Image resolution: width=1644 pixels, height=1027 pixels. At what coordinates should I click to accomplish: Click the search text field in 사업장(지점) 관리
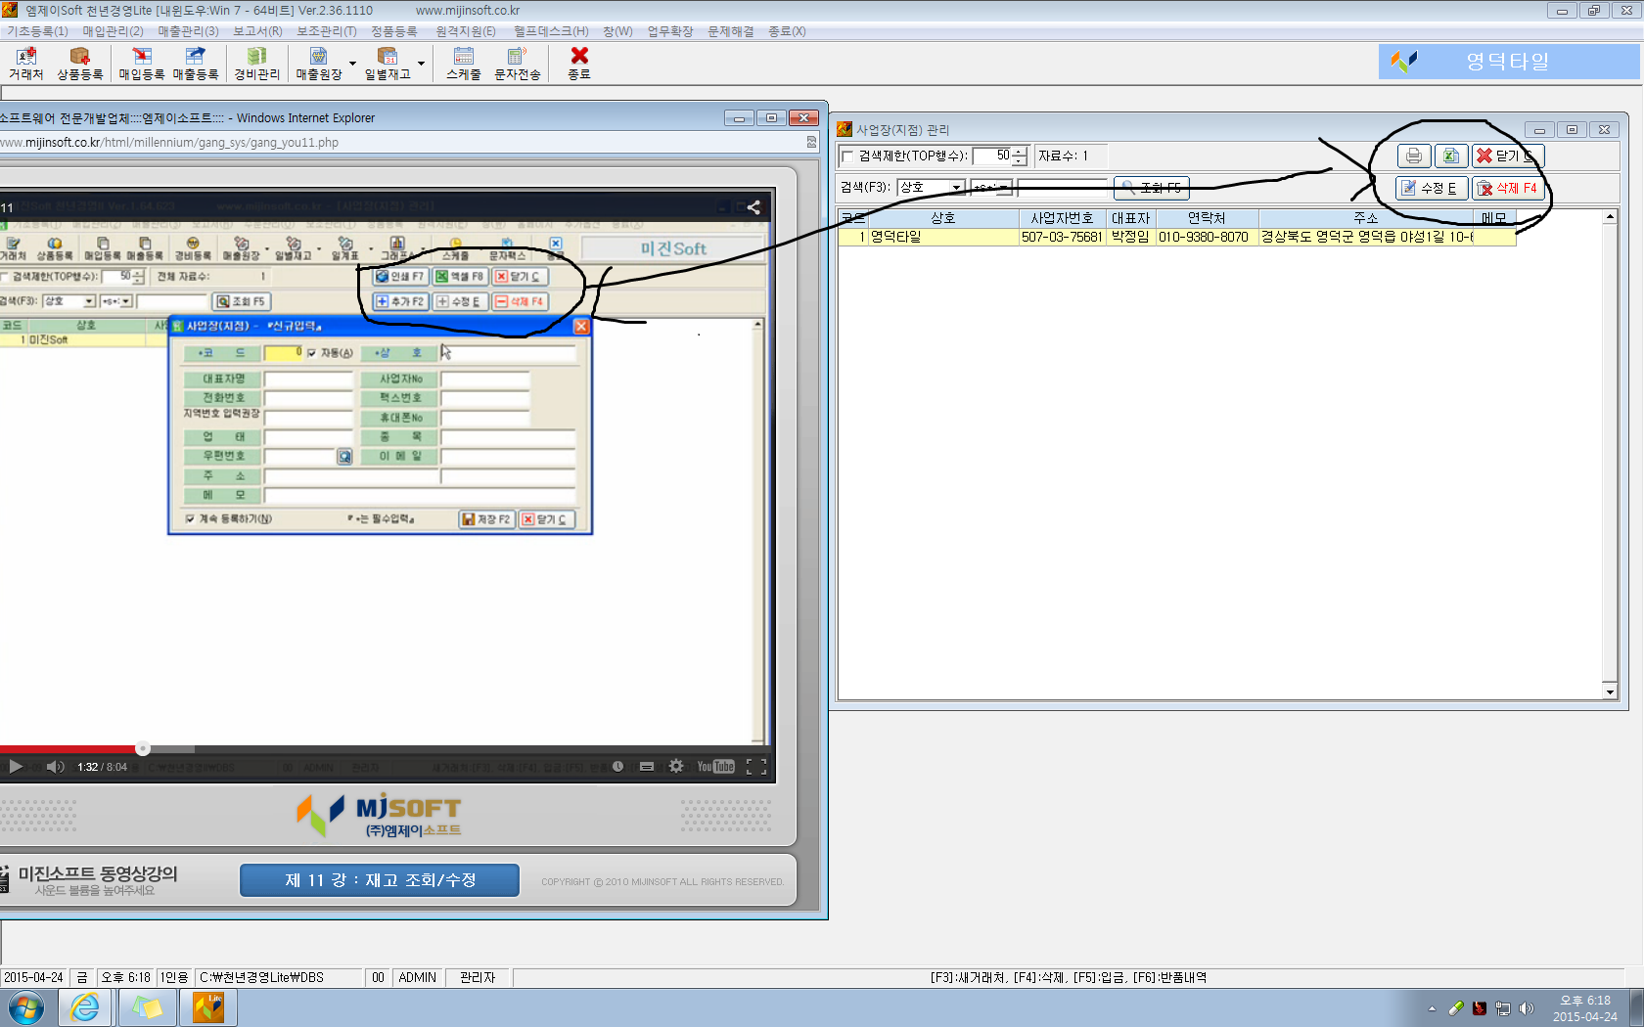(1063, 187)
